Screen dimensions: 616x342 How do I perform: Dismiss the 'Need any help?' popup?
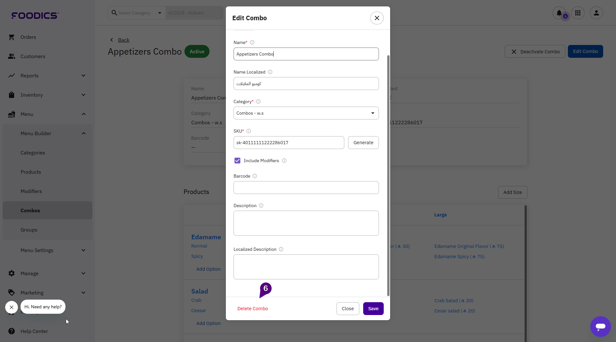click(12, 307)
